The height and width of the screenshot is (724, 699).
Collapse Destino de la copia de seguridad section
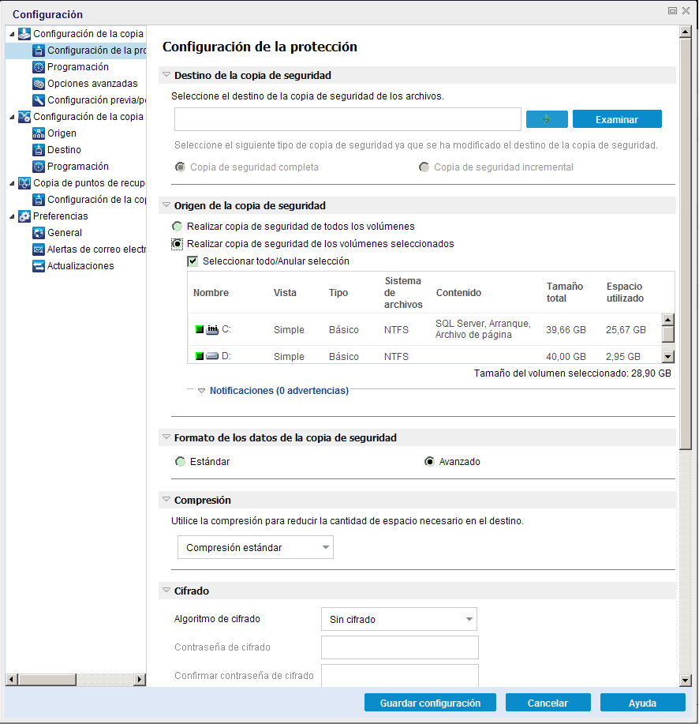click(x=166, y=75)
